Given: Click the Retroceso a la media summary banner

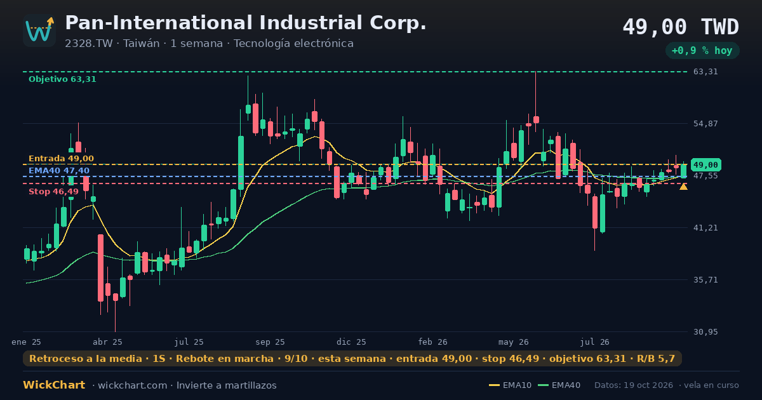Looking at the screenshot, I should [352, 359].
